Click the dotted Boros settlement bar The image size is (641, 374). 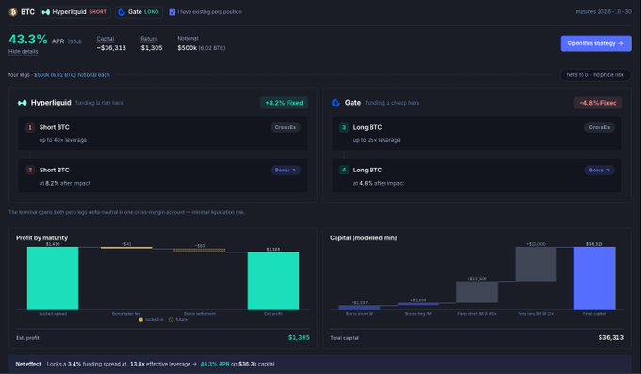coord(200,251)
